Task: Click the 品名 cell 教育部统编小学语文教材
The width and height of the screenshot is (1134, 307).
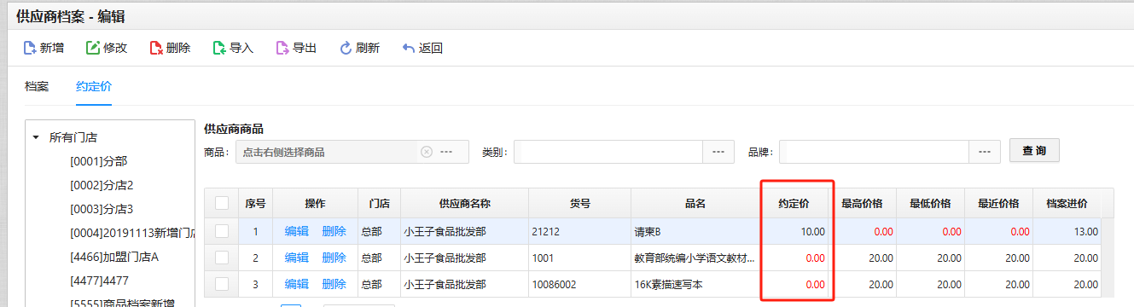Action: (695, 258)
